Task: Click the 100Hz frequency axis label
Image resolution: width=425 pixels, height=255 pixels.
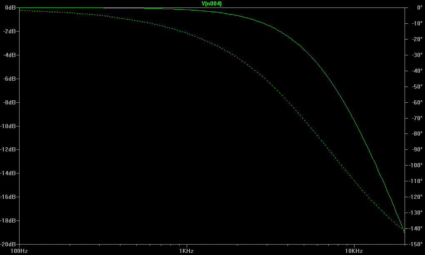Action: 19,251
